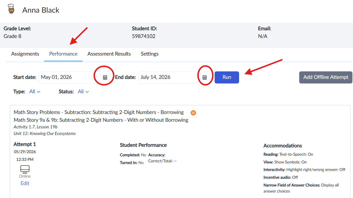This screenshot has width=353, height=198.
Task: Click the End date field showing July 14, 2026
Action: click(169, 77)
